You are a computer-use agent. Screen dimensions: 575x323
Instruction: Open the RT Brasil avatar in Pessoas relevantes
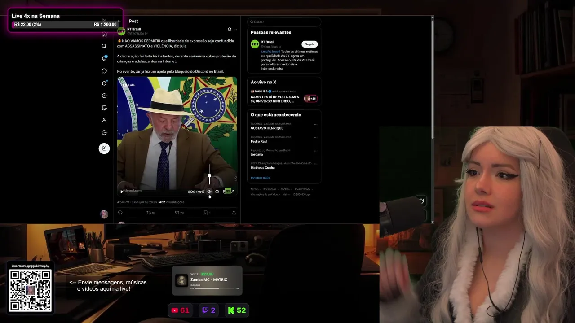click(255, 44)
